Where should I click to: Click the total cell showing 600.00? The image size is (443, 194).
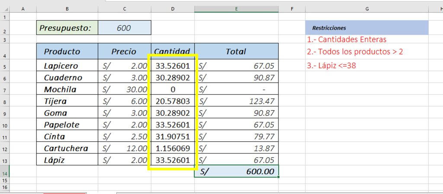click(237, 172)
